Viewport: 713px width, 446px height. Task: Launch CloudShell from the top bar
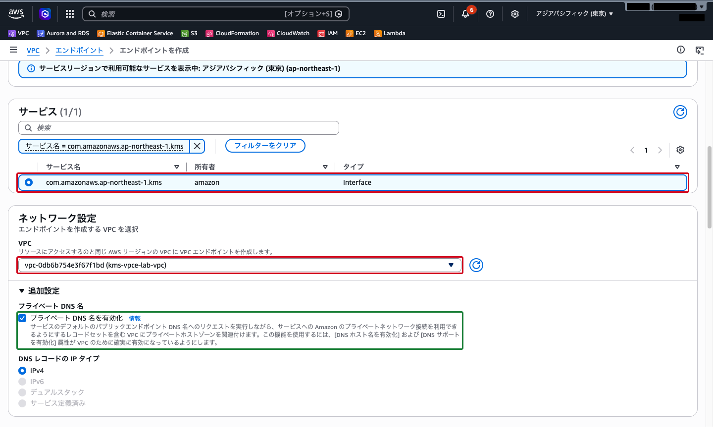[x=441, y=14]
